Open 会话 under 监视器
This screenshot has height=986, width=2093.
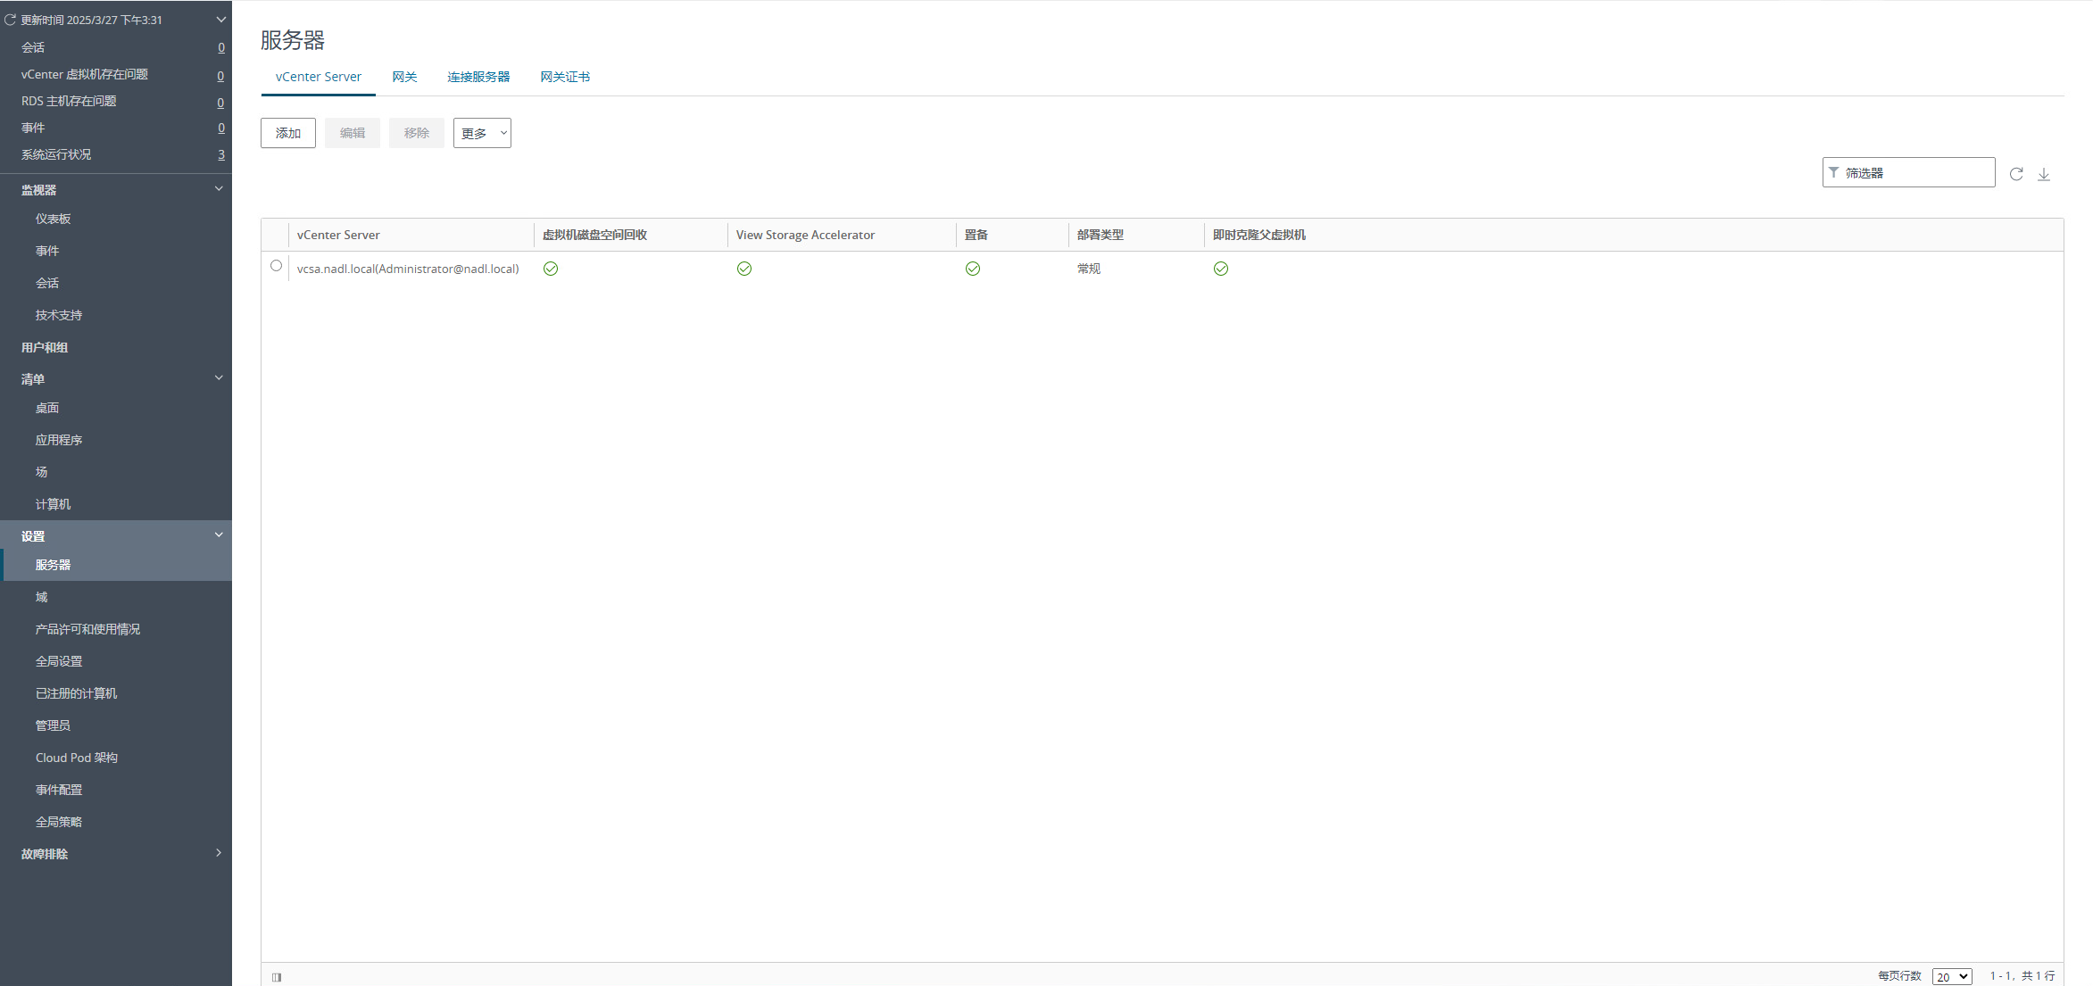tap(47, 283)
